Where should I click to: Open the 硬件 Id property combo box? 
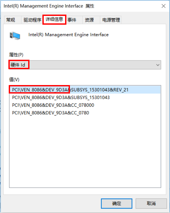(85, 65)
